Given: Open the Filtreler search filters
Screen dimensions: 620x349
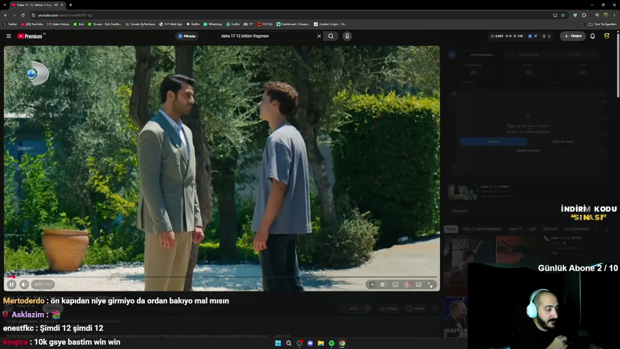Looking at the screenshot, I should coord(186,36).
